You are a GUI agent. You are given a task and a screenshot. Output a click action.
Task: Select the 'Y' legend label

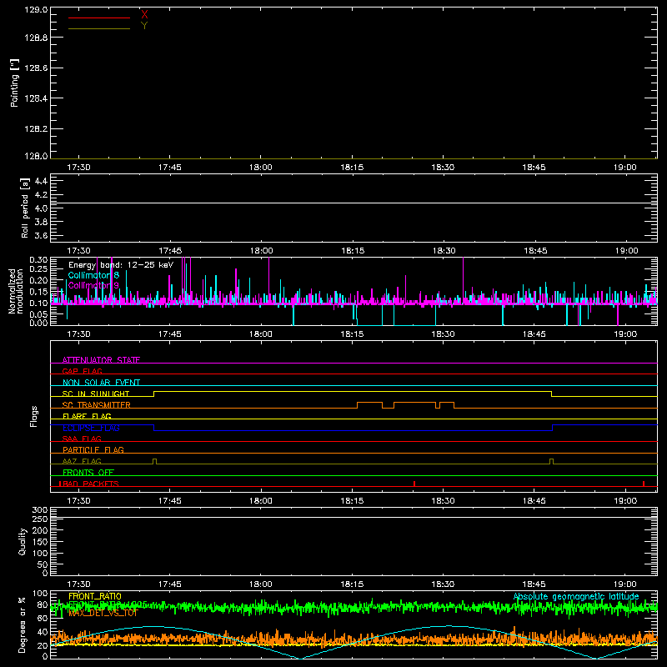click(144, 26)
